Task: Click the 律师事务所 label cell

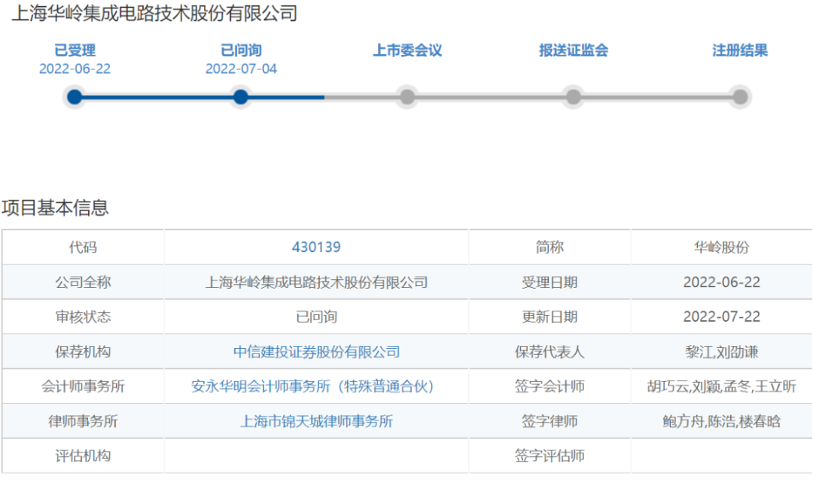Action: pos(83,421)
